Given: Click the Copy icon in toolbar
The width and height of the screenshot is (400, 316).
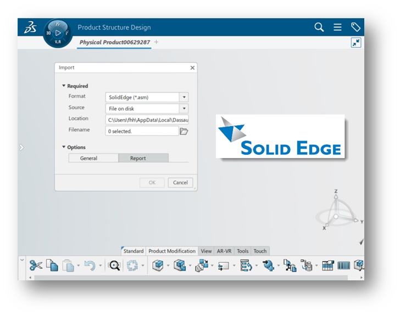Looking at the screenshot, I should (x=52, y=266).
